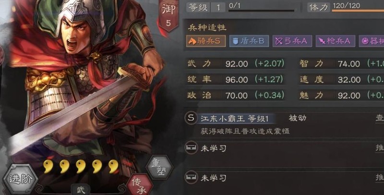
Task: Click the S rank skill icon
Action: [191, 118]
